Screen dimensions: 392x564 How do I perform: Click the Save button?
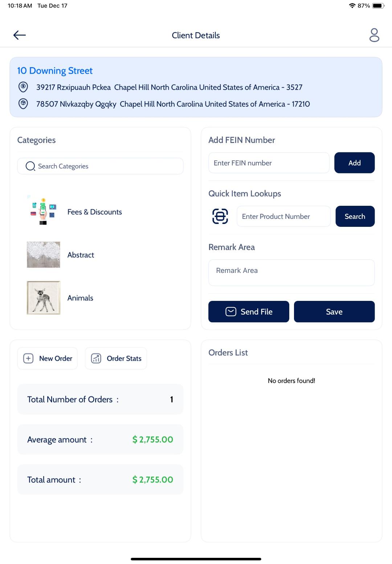[334, 311]
